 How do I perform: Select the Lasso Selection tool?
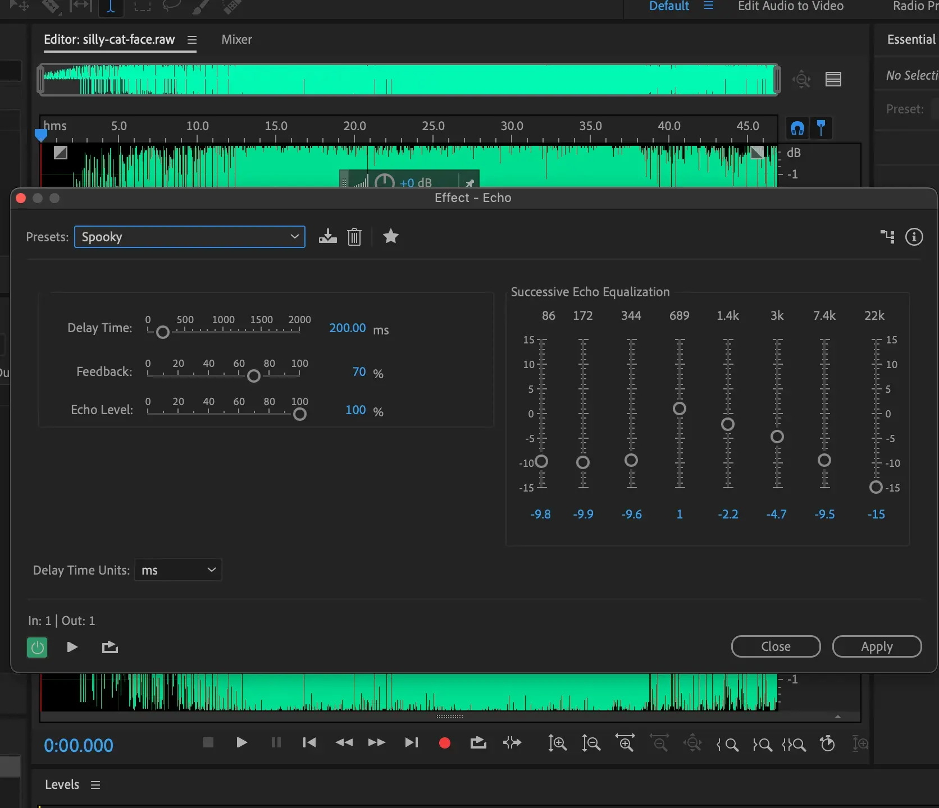[x=171, y=6]
